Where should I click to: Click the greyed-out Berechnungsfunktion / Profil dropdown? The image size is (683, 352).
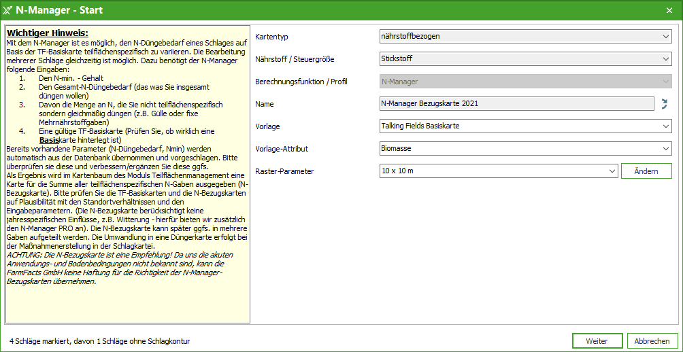coord(524,82)
